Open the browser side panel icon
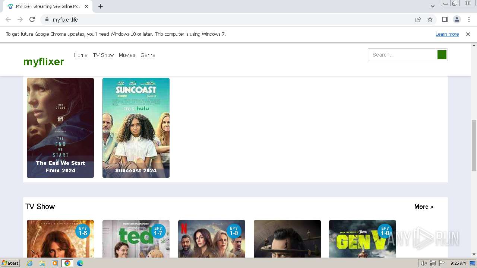The height and width of the screenshot is (268, 477). tap(445, 19)
